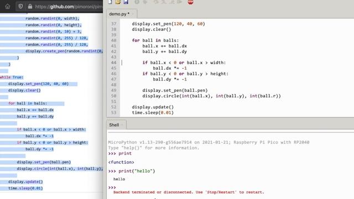Click the greyed-out Debug bug icon

pyautogui.click(x=145, y=2)
